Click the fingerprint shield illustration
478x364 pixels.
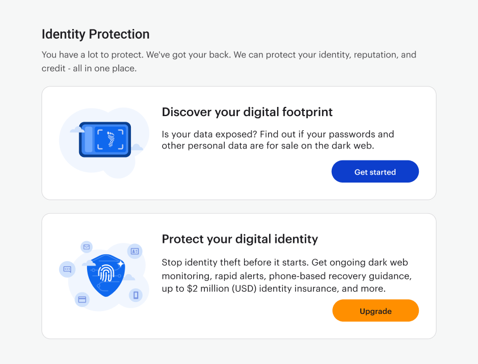106,275
